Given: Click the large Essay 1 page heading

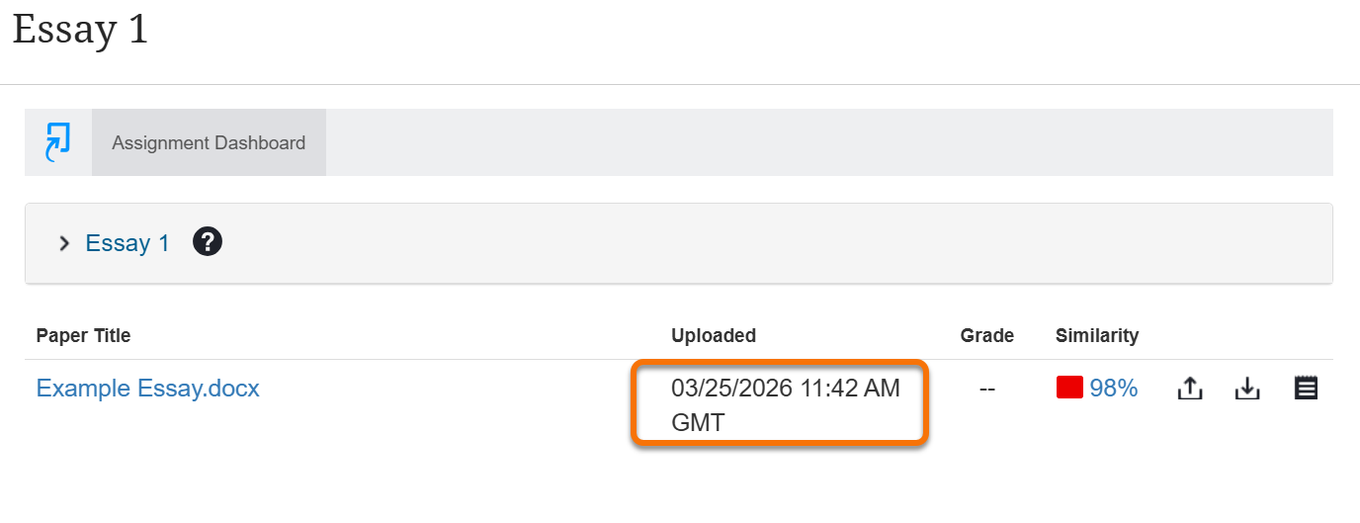Looking at the screenshot, I should [x=80, y=30].
